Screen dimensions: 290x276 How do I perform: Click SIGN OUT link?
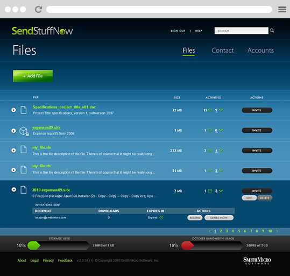point(178,31)
